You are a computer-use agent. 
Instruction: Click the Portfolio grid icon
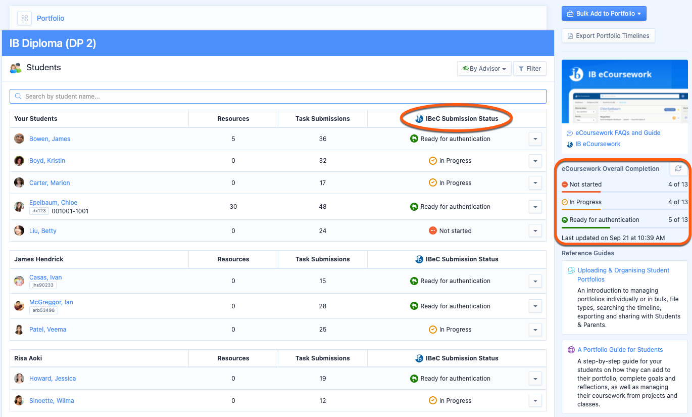click(24, 18)
